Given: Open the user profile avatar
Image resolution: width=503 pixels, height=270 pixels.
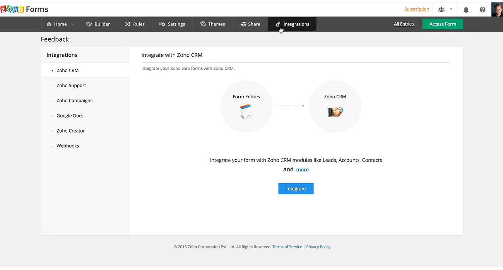Looking at the screenshot, I should (x=497, y=9).
